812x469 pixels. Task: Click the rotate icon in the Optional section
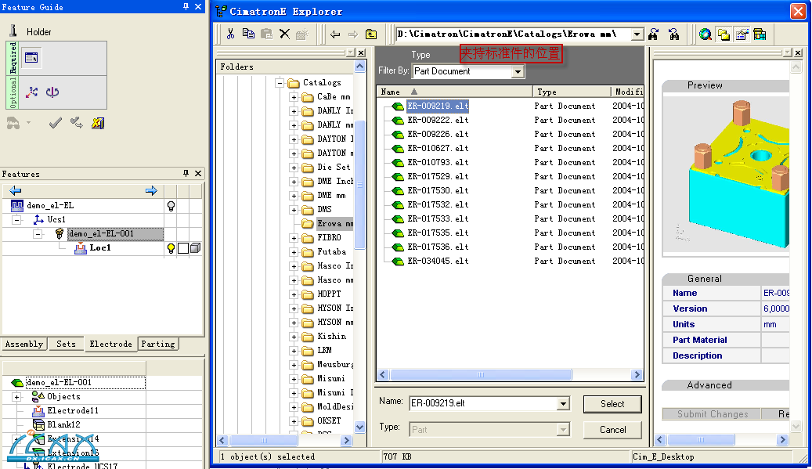[52, 92]
